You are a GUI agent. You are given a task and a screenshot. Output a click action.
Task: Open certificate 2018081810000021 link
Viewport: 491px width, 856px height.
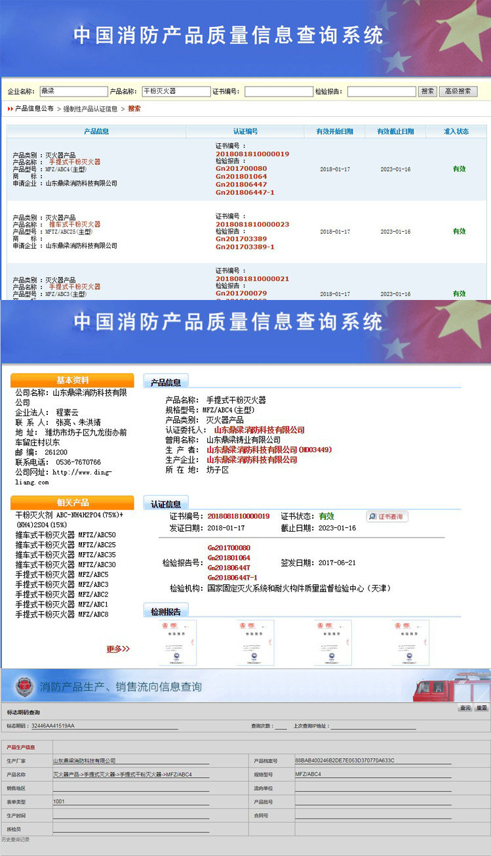252,279
